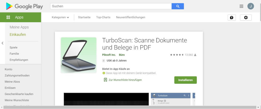Click the 13.060 ratings count

tap(189, 55)
